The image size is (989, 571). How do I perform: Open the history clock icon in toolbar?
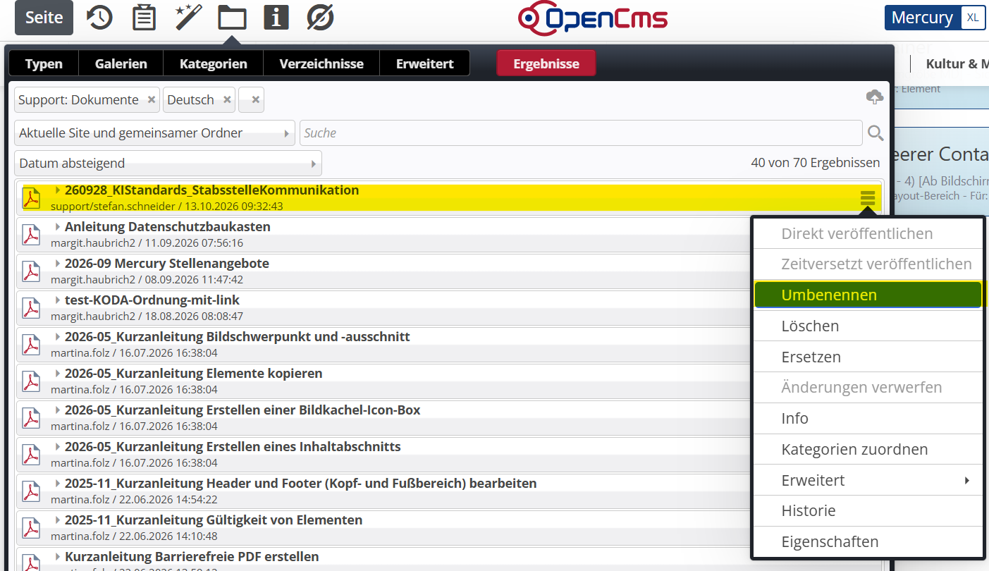[x=99, y=18]
